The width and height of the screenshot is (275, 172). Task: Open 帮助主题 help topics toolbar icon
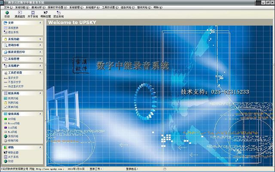point(46,14)
